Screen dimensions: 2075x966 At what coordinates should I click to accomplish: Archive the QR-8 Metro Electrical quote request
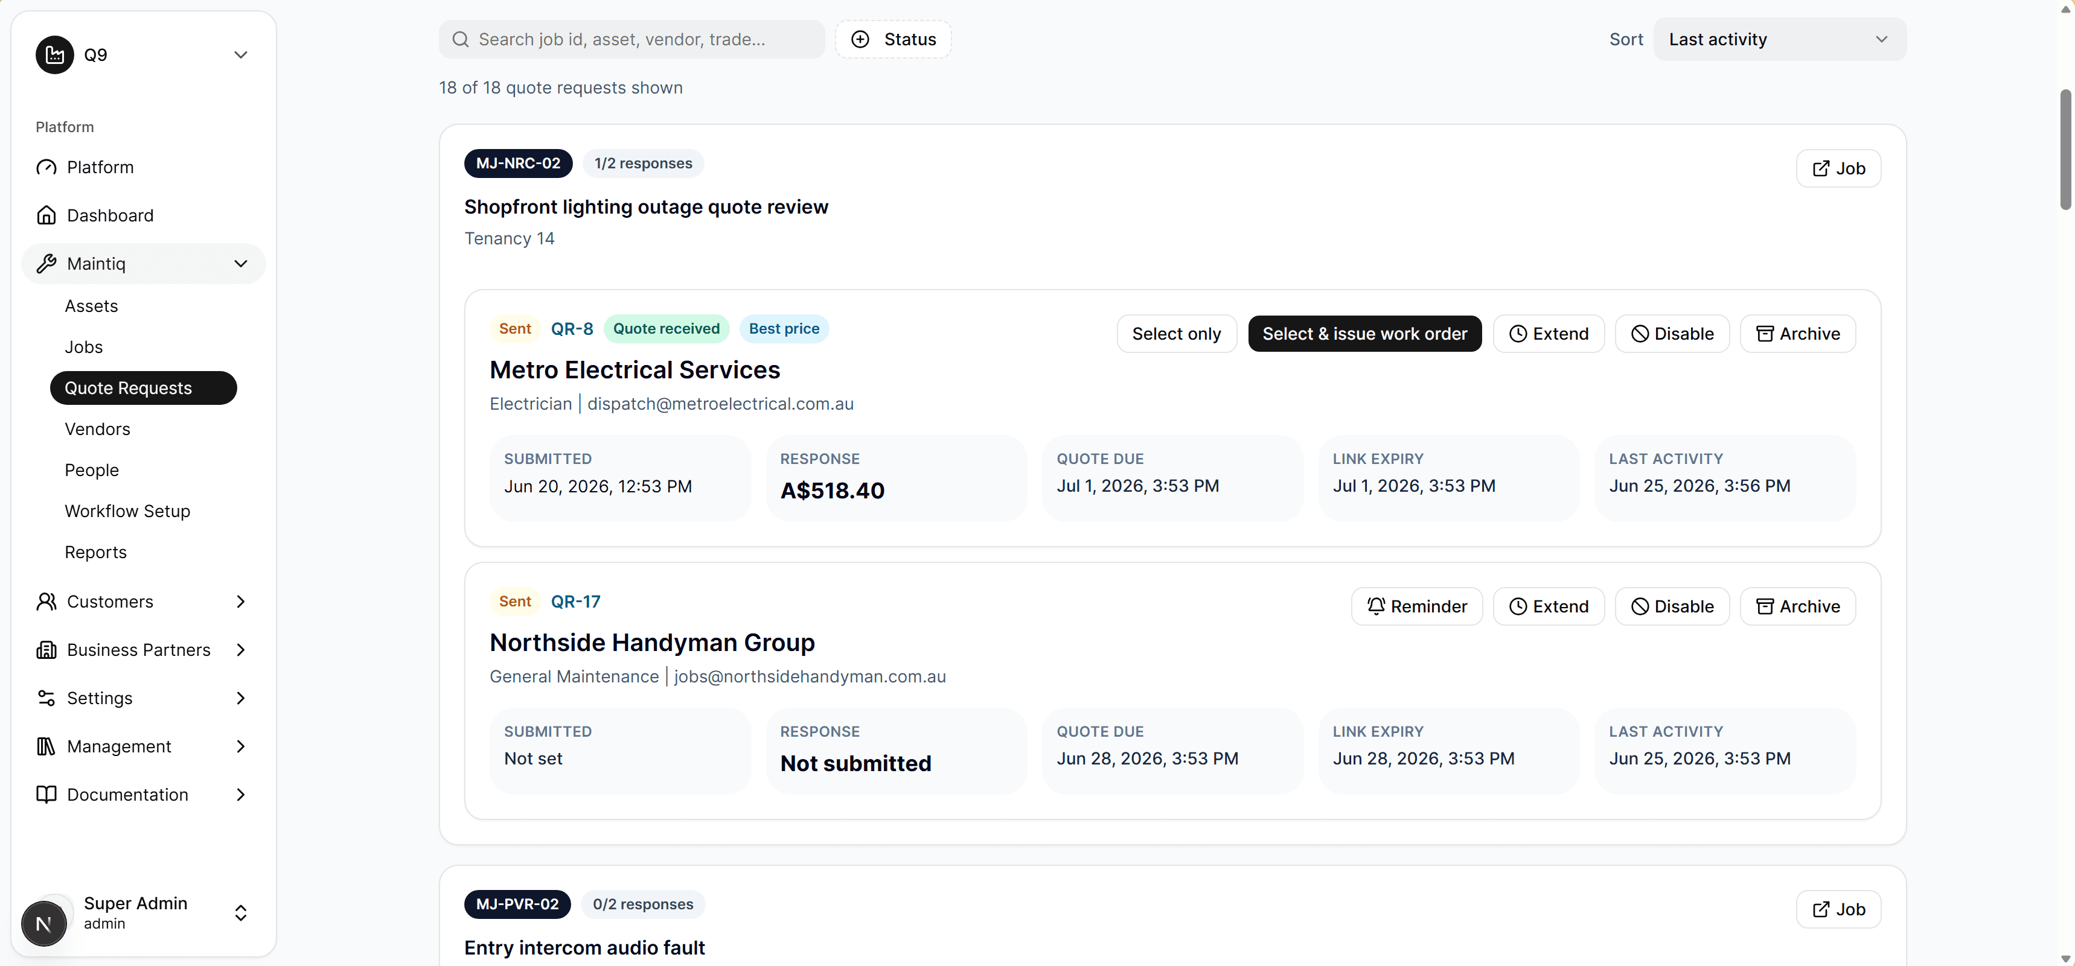click(x=1798, y=334)
